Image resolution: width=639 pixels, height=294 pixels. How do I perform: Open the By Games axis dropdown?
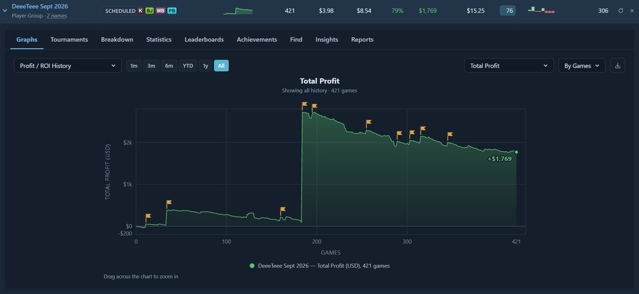tap(581, 66)
